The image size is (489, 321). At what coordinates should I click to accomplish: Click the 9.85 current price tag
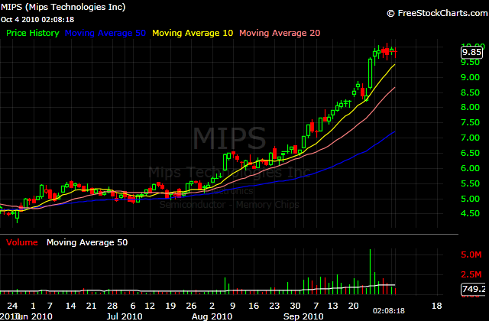coord(471,52)
